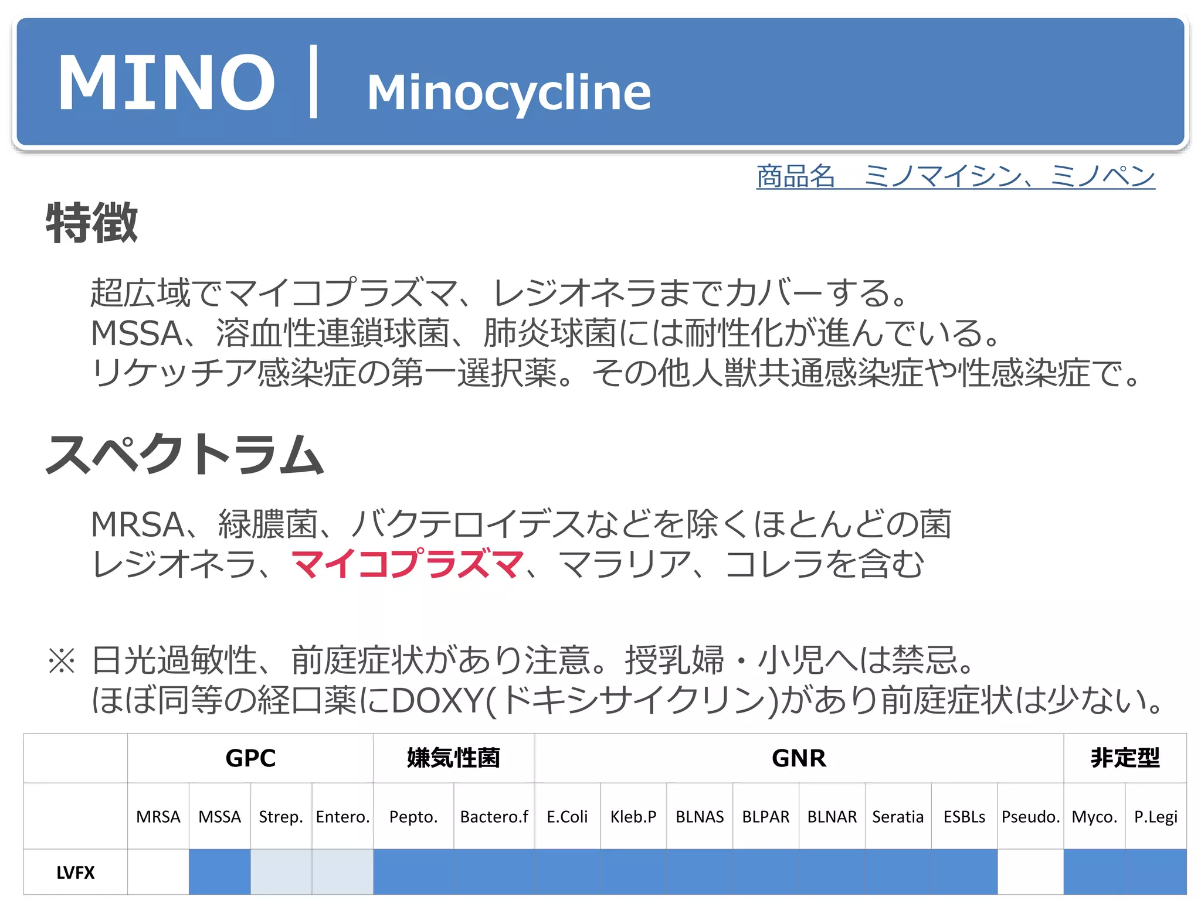Click the GNR table header
The height and width of the screenshot is (900, 1201).
(x=799, y=758)
